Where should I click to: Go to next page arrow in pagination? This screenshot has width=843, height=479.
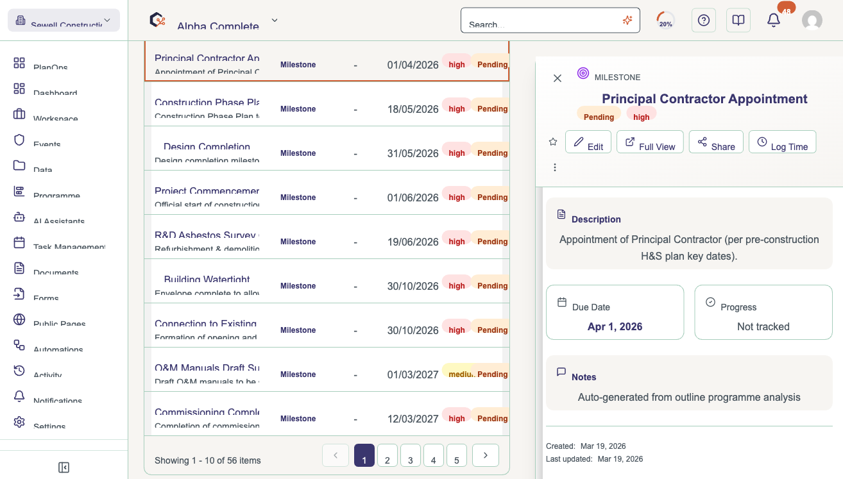486,455
